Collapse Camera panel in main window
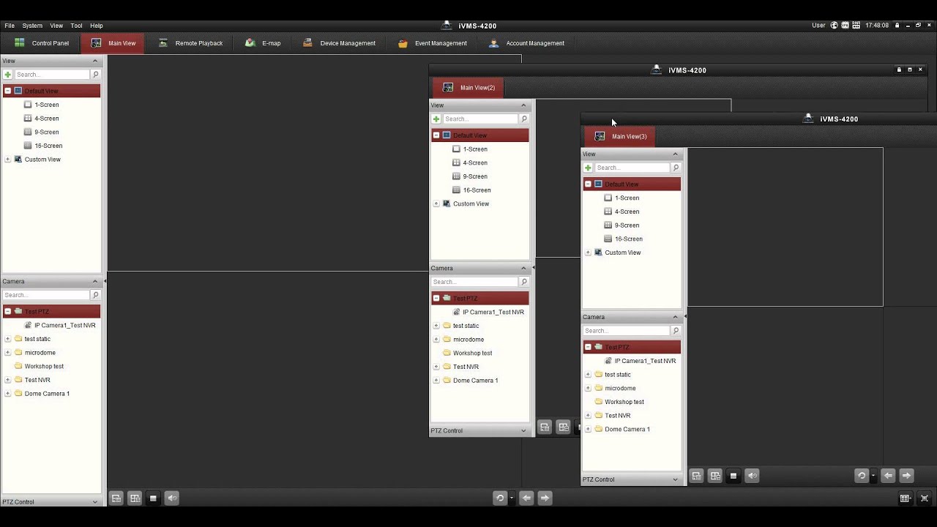937x527 pixels. coord(94,282)
